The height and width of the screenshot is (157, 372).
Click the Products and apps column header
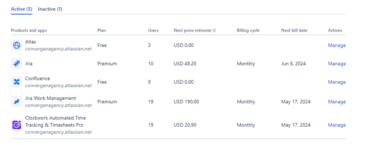click(x=29, y=30)
